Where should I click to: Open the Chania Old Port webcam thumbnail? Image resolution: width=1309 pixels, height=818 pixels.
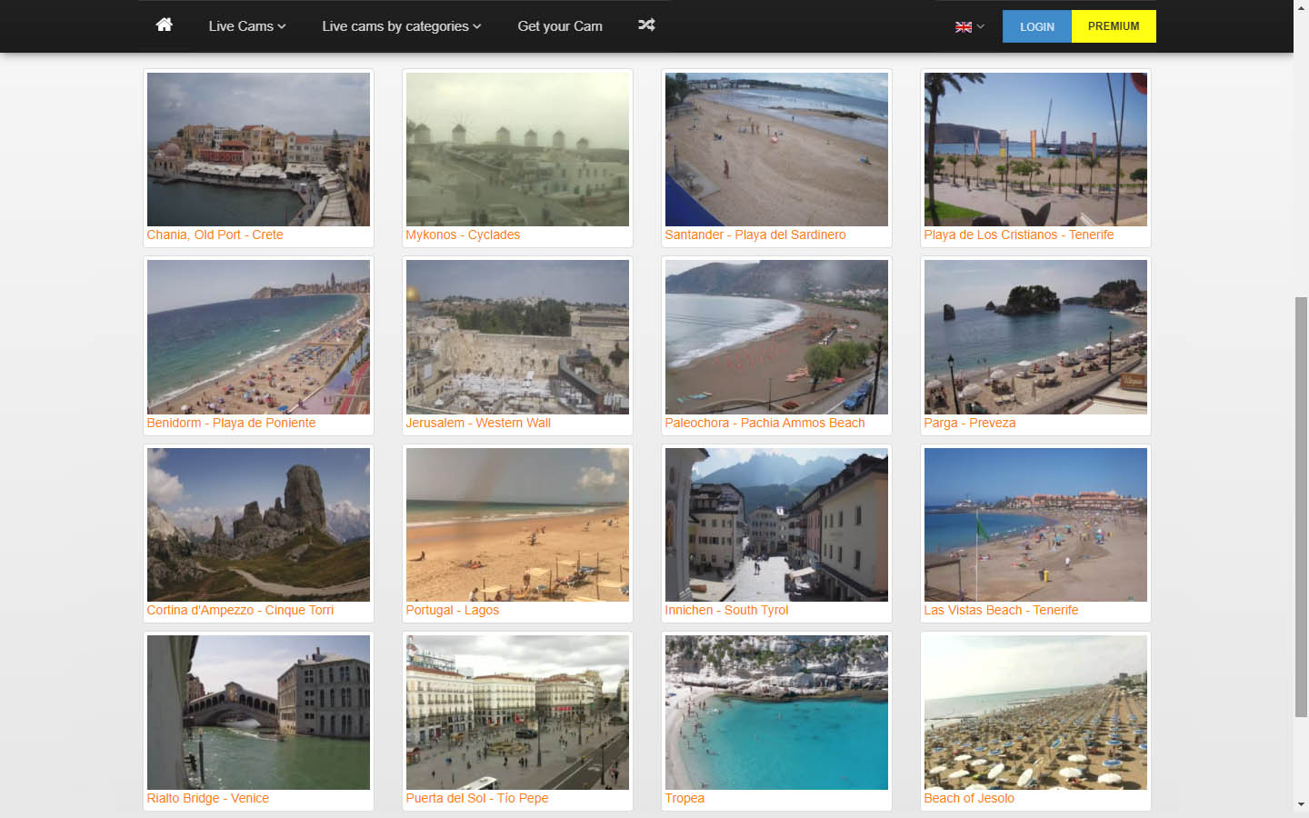coord(258,149)
